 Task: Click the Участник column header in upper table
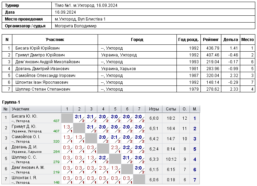click(x=55, y=40)
